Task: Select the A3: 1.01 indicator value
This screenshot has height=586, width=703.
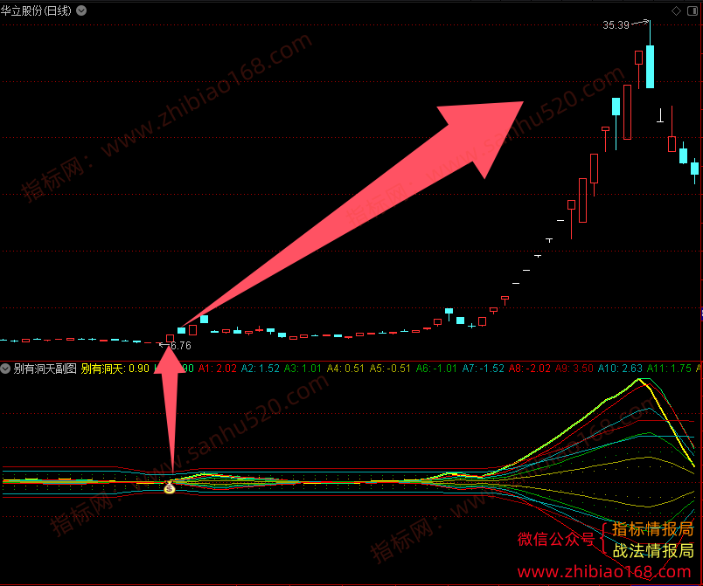Action: click(x=303, y=369)
